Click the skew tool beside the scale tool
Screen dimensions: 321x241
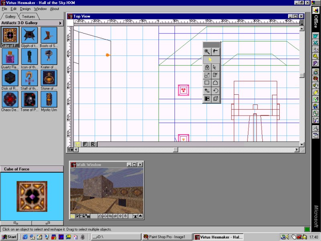215,75
